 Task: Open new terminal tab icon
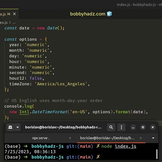(10, 127)
